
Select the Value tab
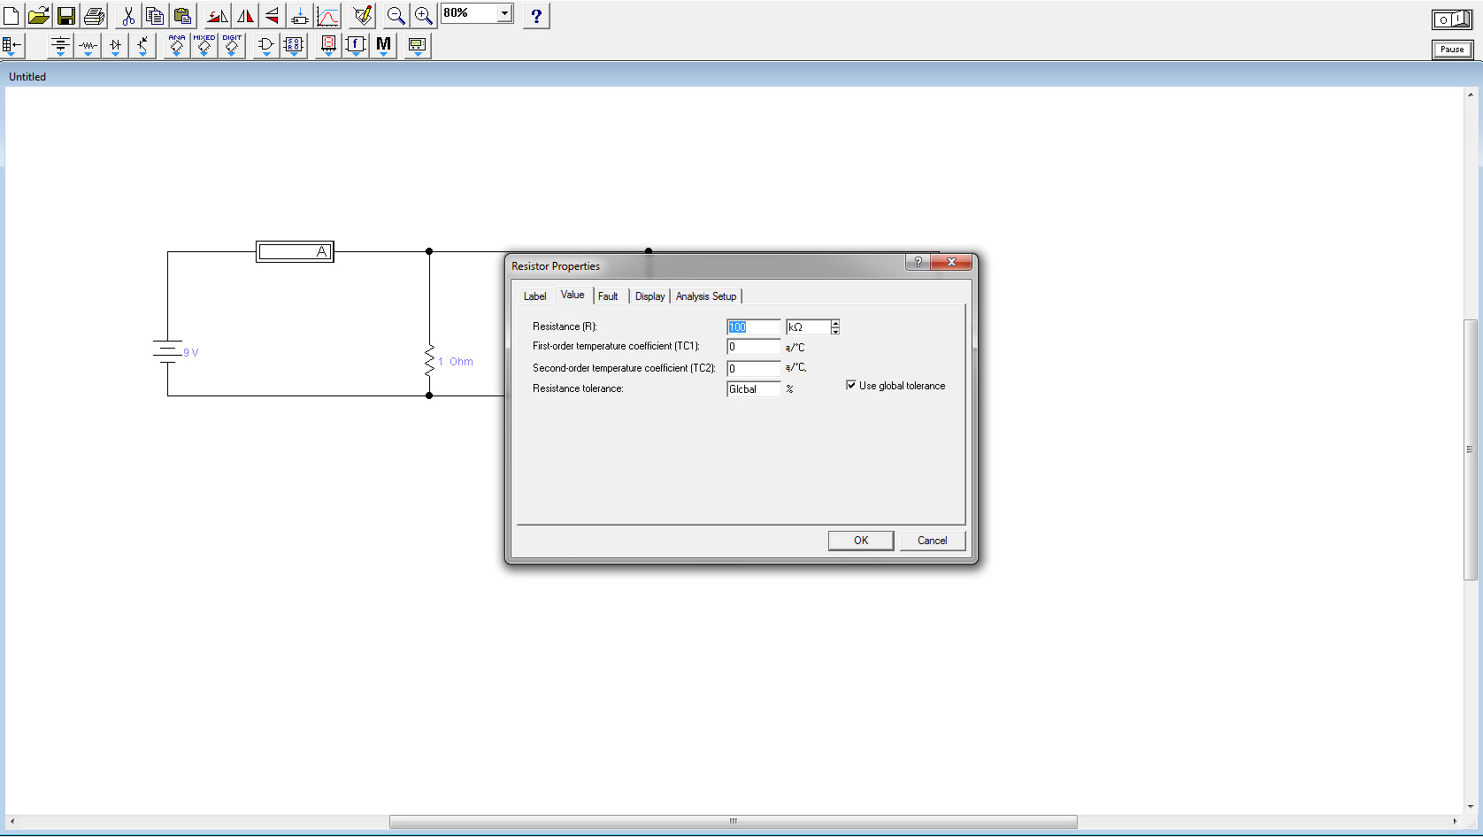572,295
